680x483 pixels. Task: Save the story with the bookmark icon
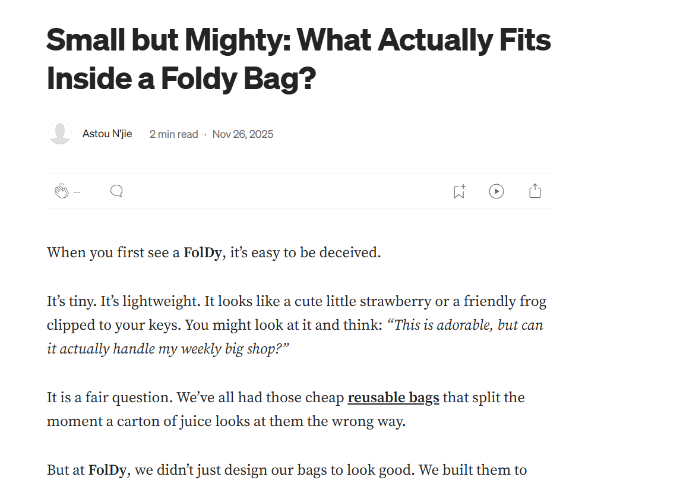coord(458,191)
